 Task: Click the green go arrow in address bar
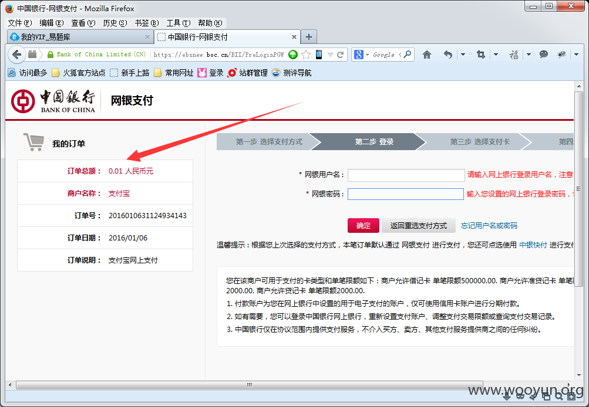(x=293, y=55)
